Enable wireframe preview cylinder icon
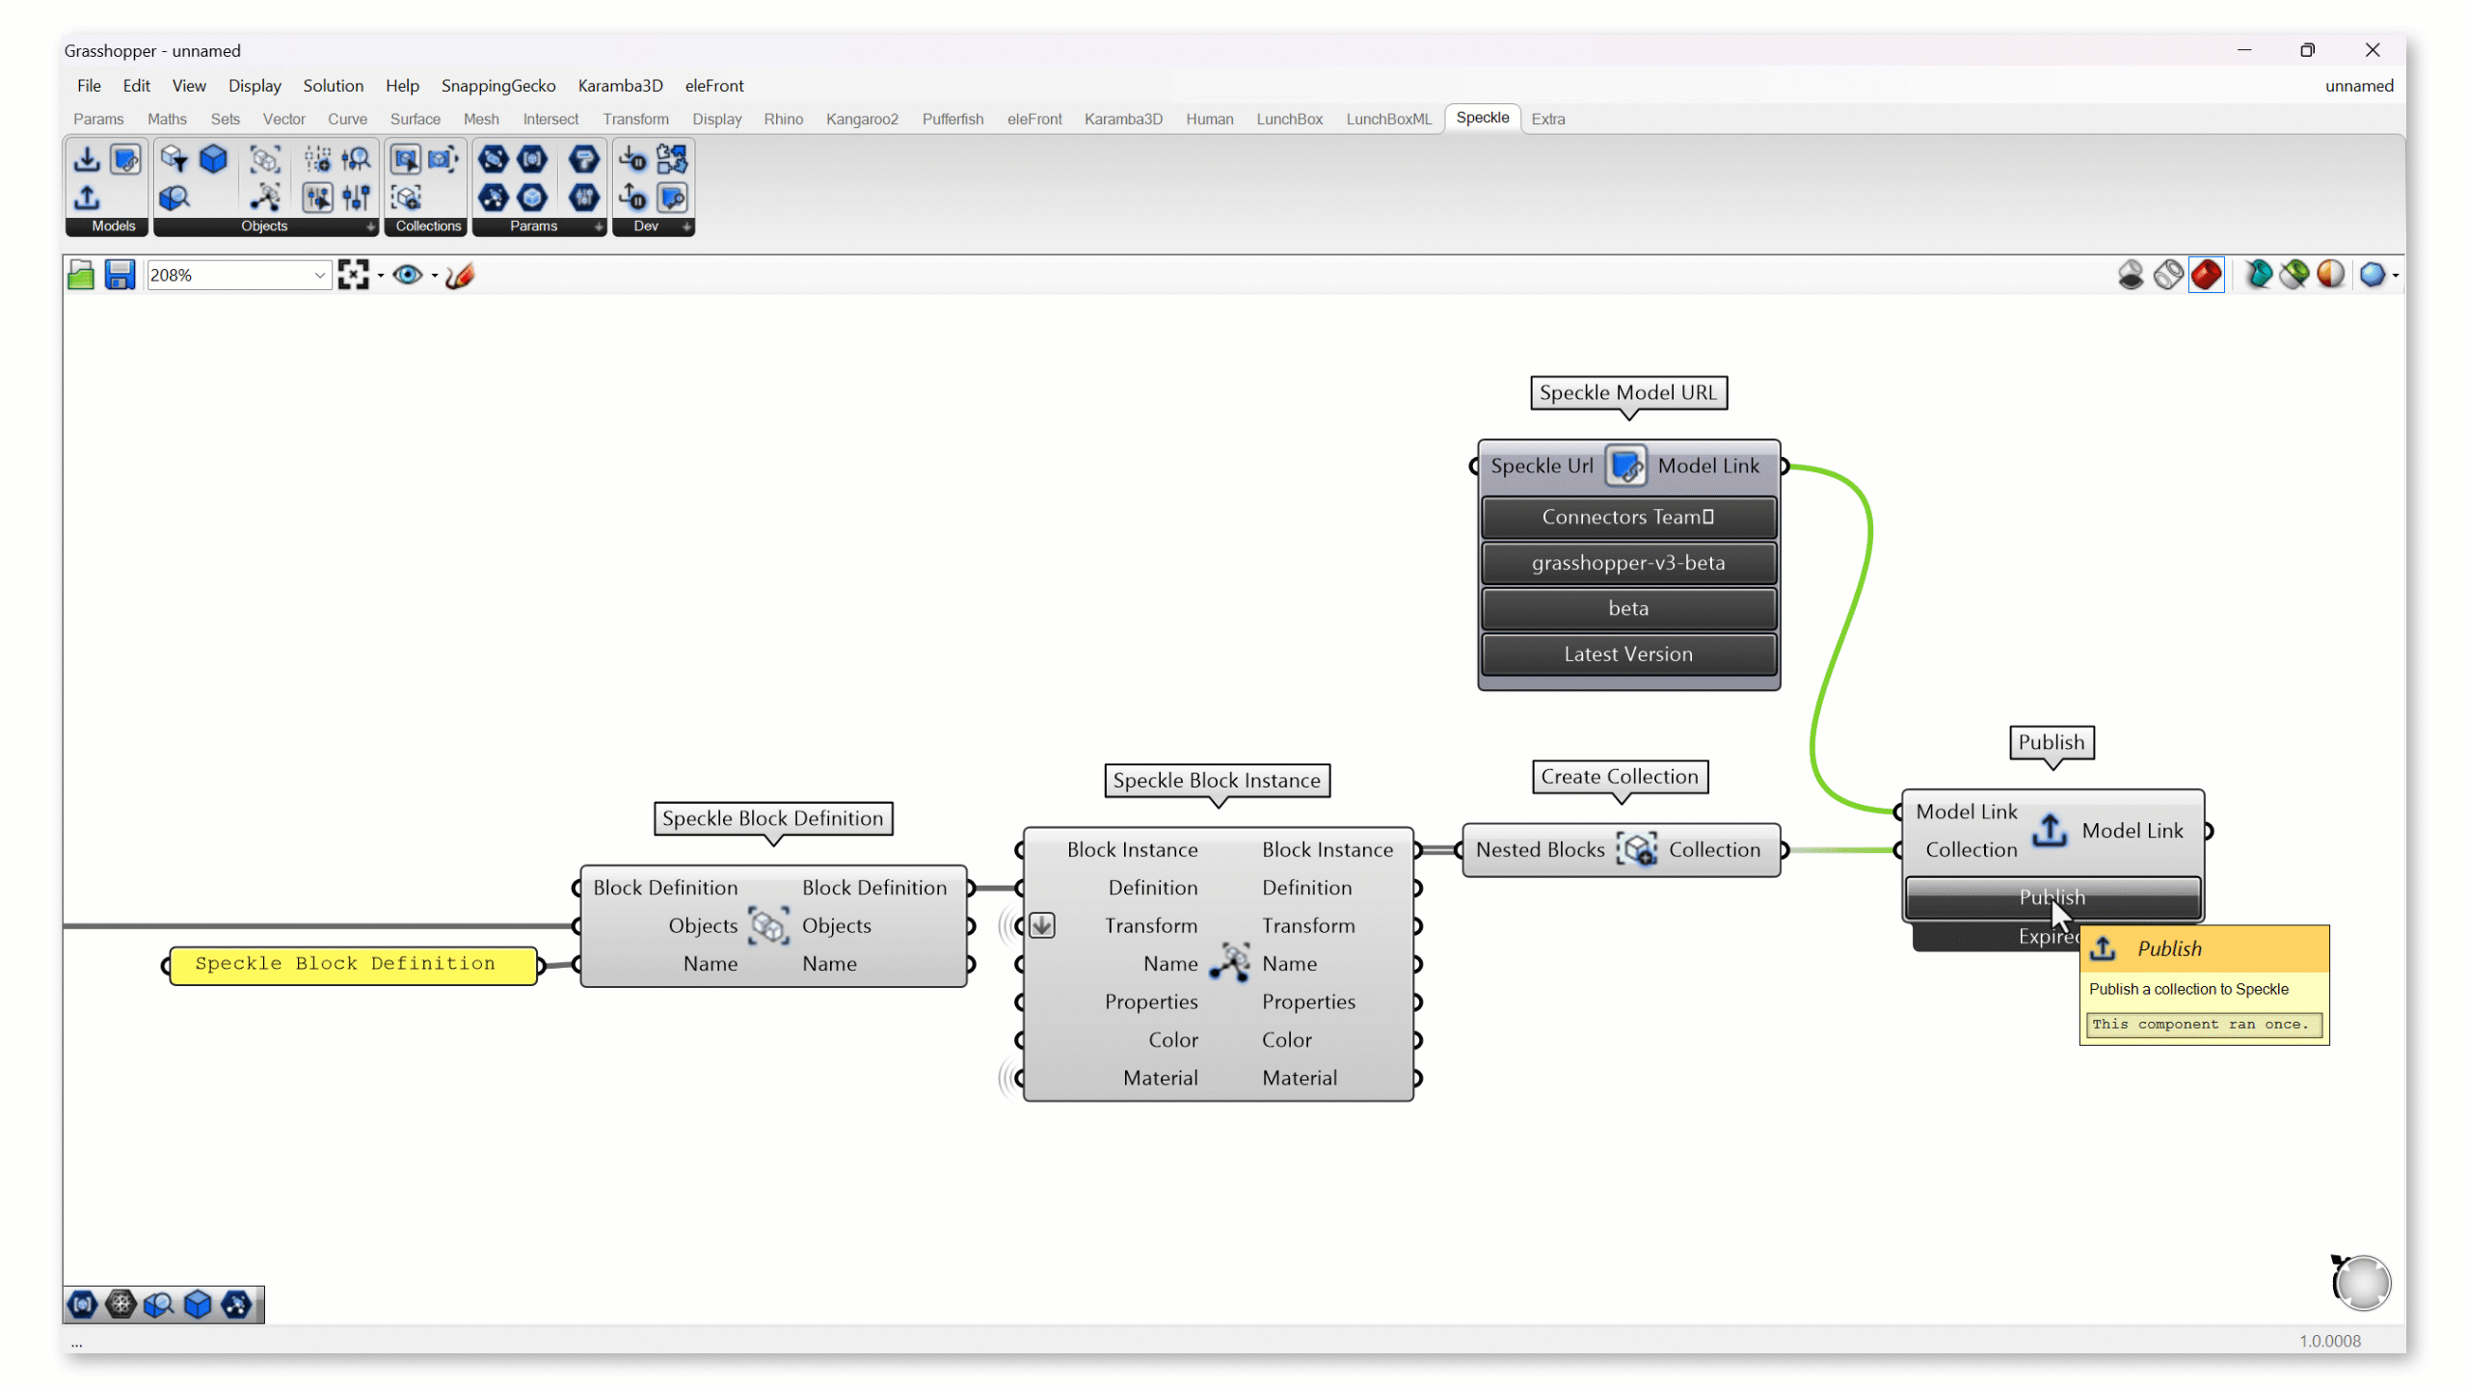Viewport: 2468px width, 1388px height. (x=2168, y=276)
